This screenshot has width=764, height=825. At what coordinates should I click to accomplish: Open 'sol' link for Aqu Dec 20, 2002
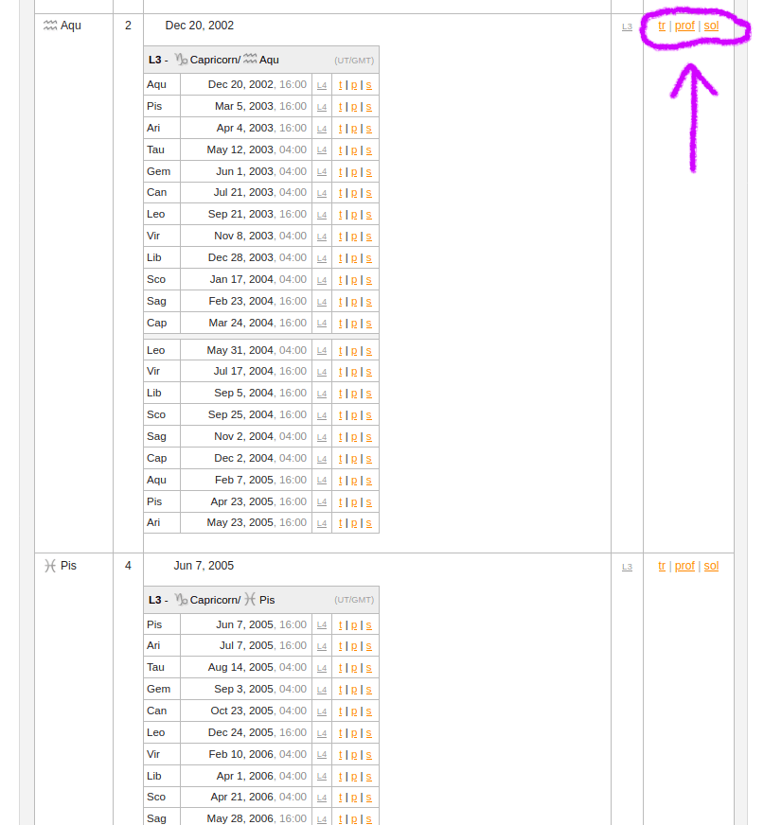point(711,26)
